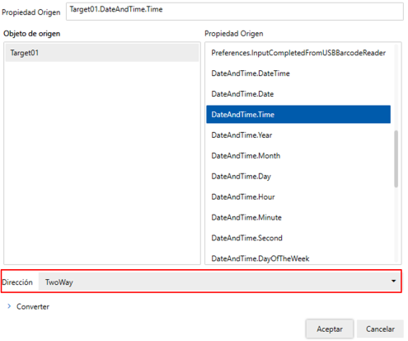
Task: Select DateAndTime.DateTime property
Action: [298, 73]
